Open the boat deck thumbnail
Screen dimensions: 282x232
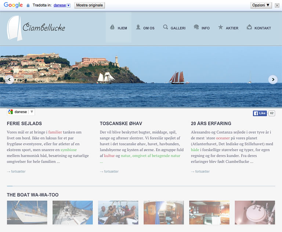coord(73,213)
